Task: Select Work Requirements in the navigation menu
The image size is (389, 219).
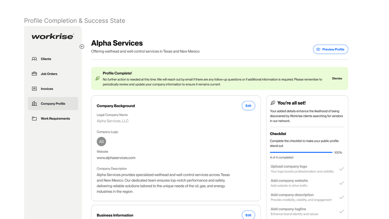Action: tap(55, 118)
